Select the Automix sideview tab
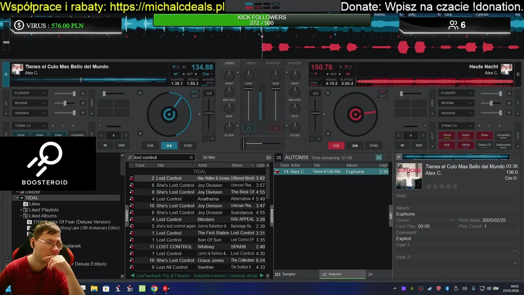The height and width of the screenshot is (295, 524). (x=343, y=274)
